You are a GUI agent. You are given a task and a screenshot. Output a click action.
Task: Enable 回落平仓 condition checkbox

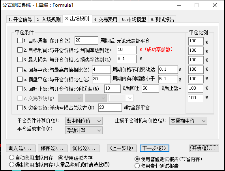point(20,70)
